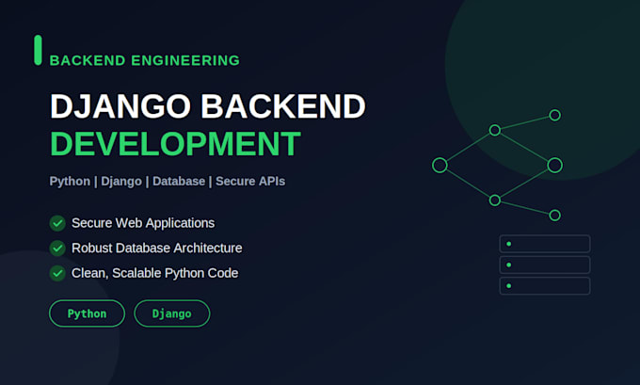Click the 'Python | Django | Database | Secure APIs' subtitle
Viewport: 640px width, 385px height.
[x=168, y=182]
